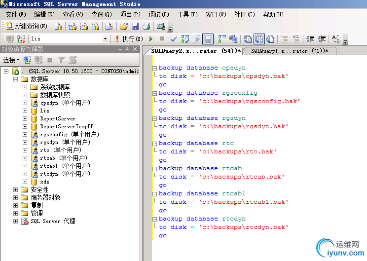This screenshot has width=367, height=261.
Task: Open the Activity Monitor icon
Action: pyautogui.click(x=161, y=26)
